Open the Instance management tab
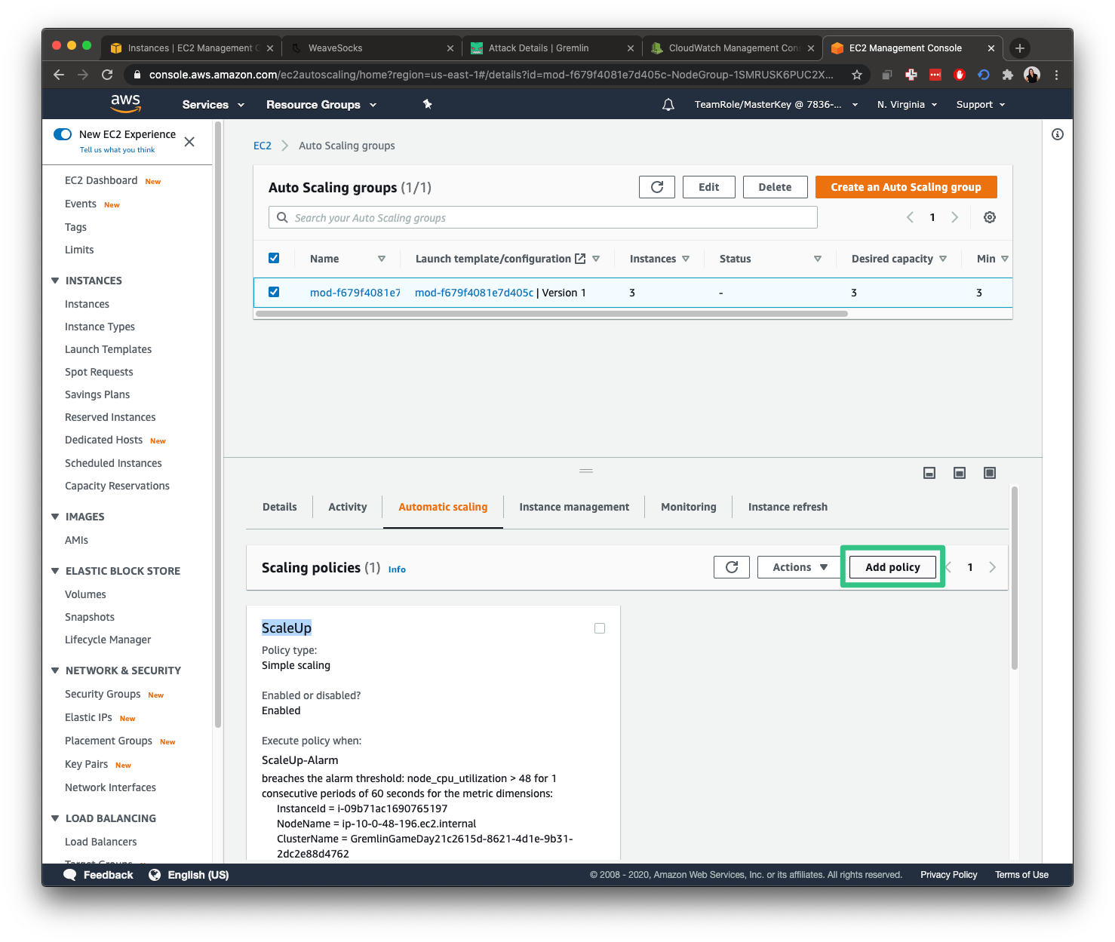1115x942 pixels. [574, 507]
